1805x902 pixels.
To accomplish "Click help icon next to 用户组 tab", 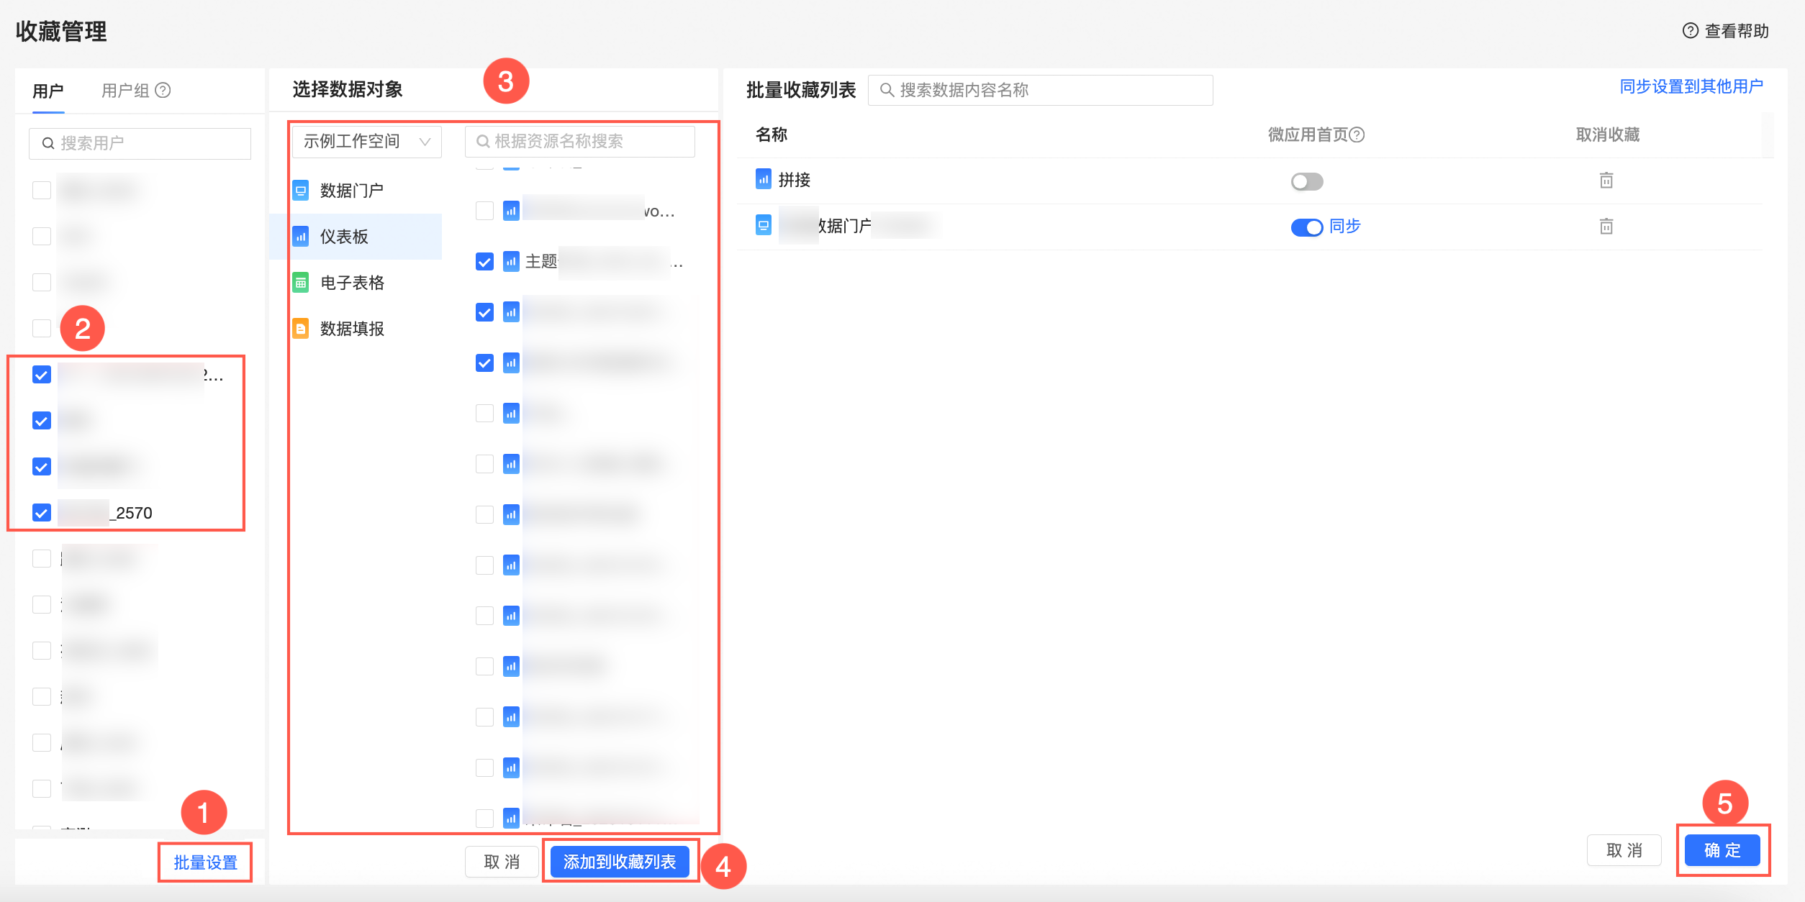I will 163,90.
